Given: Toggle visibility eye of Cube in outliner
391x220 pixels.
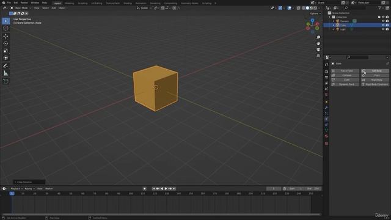Looking at the screenshot, I should tap(383, 25).
